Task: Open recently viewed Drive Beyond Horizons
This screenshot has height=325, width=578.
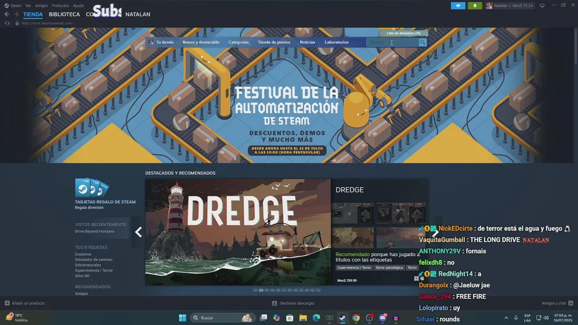Action: pyautogui.click(x=94, y=231)
